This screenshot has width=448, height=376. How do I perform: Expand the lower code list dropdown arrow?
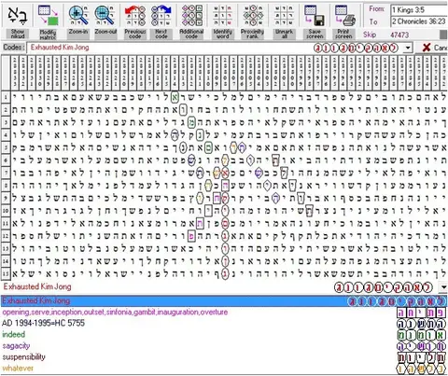(x=443, y=287)
